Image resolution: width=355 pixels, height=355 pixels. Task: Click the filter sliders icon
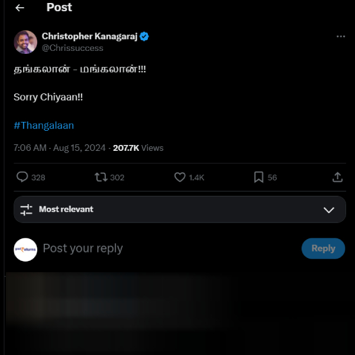26,209
